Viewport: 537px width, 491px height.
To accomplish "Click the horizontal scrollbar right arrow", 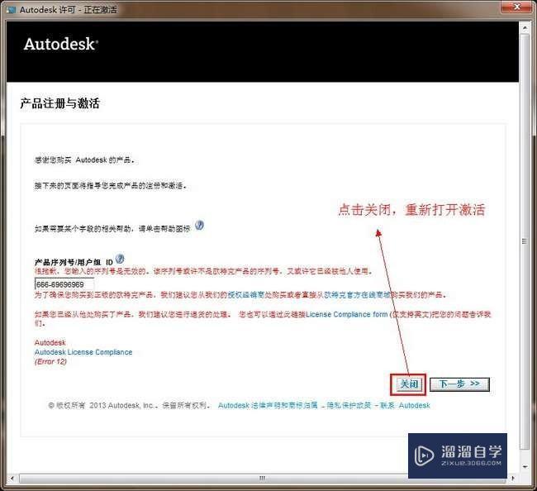I will tap(513, 479).
